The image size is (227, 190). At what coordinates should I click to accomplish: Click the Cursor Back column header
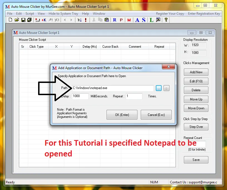[110, 47]
